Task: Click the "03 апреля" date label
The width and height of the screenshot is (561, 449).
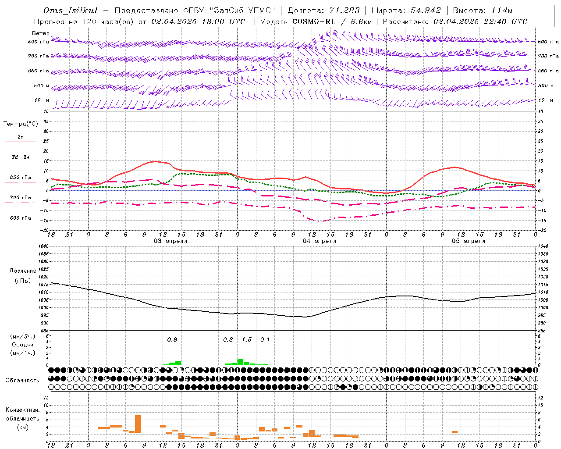Action: click(x=170, y=241)
